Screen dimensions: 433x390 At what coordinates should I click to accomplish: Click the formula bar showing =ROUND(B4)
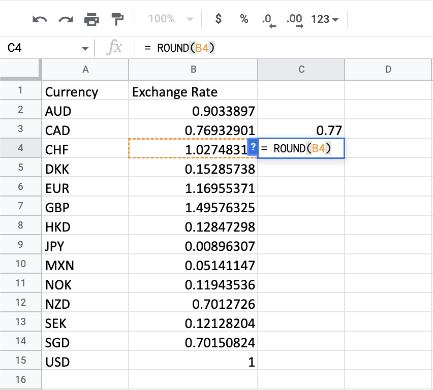click(285, 48)
